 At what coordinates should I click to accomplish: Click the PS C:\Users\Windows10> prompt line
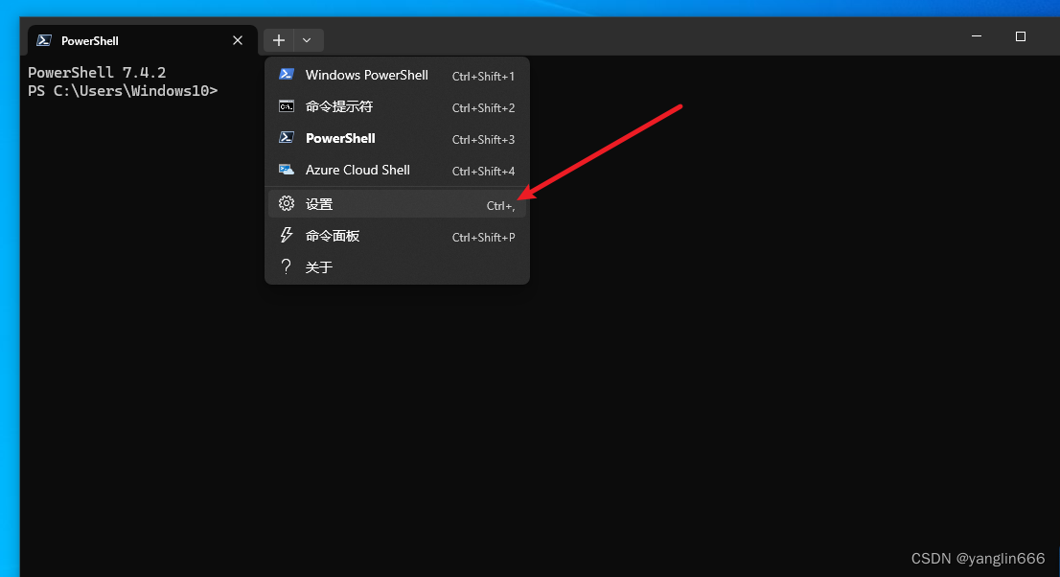(123, 91)
